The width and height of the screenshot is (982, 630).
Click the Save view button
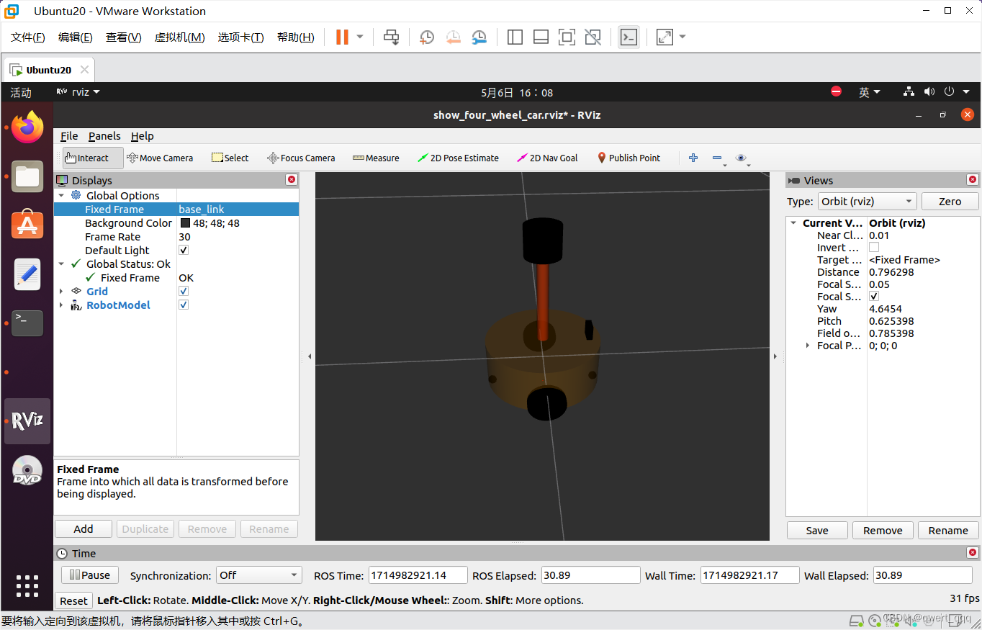point(817,530)
